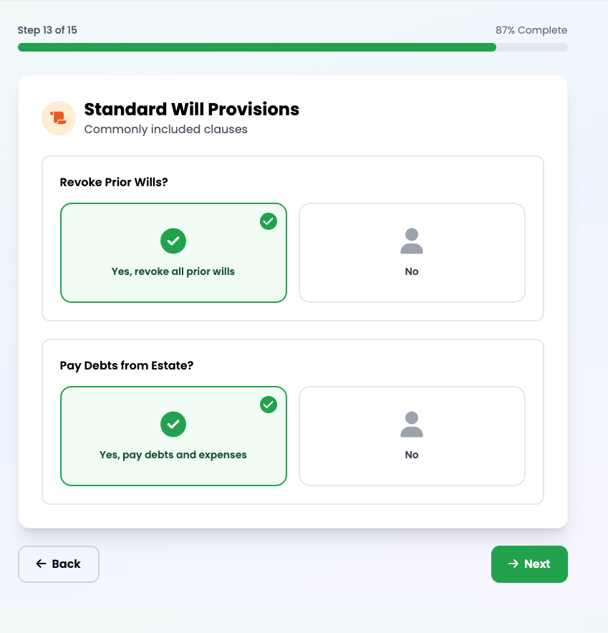Click person icon in Revoke Prior Wills No card
This screenshot has width=608, height=633.
[412, 241]
